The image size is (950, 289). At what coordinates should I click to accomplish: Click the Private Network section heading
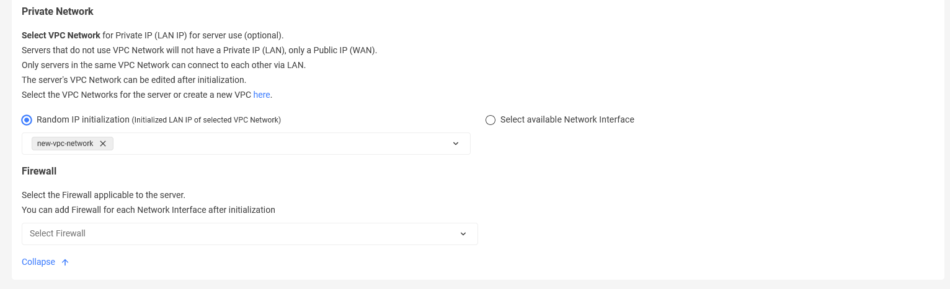tap(58, 11)
